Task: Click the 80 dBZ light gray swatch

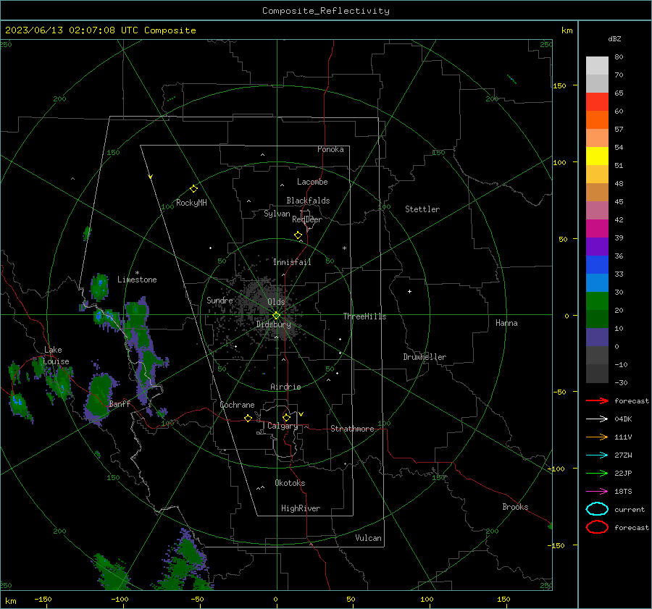Action: click(597, 65)
